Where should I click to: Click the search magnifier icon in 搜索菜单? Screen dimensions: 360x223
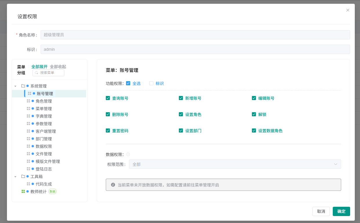pyautogui.click(x=37, y=73)
